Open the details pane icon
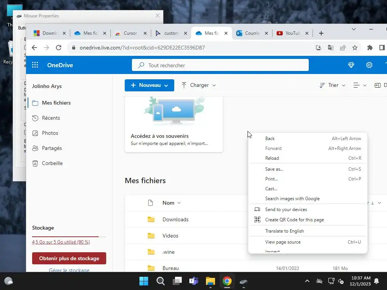Image resolution: width=387 pixels, height=290 pixels. click(378, 85)
